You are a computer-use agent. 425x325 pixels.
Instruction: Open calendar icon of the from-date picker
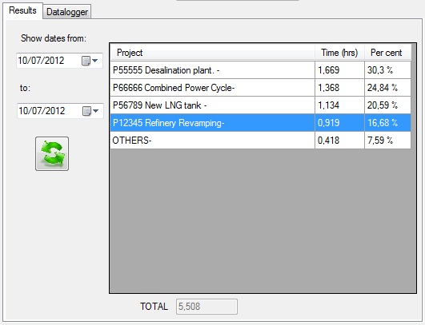pos(86,61)
